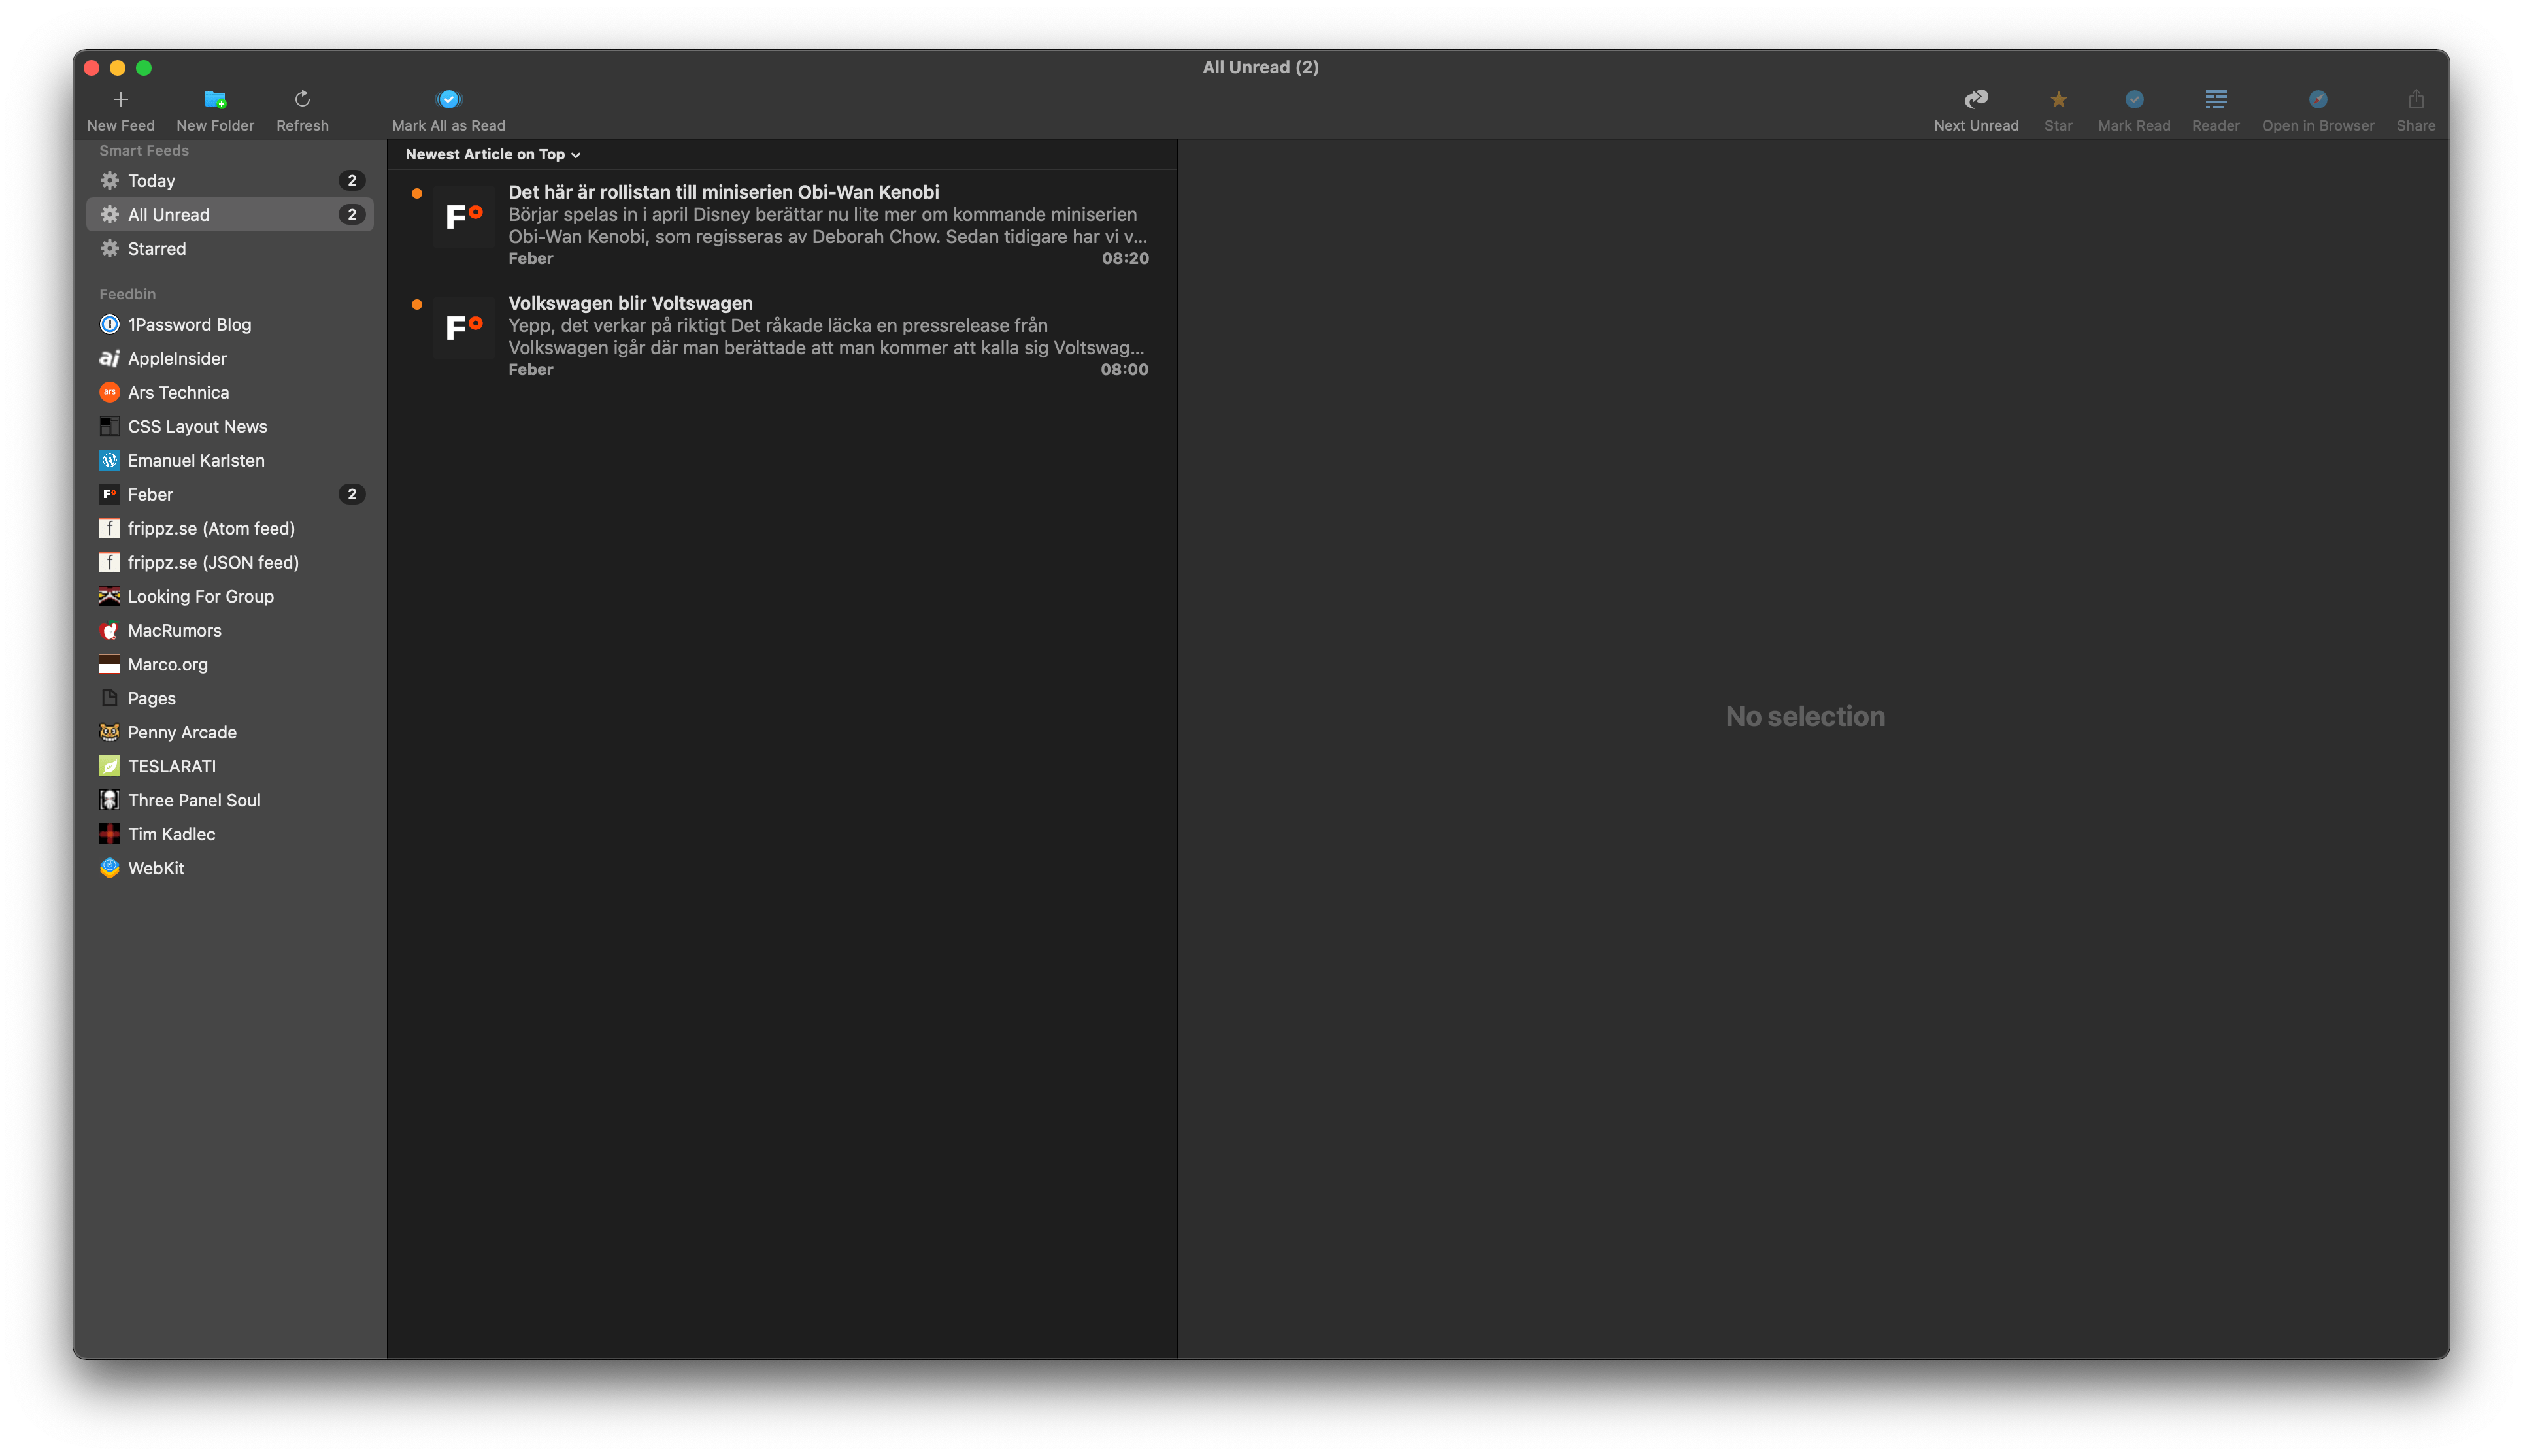The height and width of the screenshot is (1456, 2523).
Task: Click the Feber logo thumbnail on first article
Action: (x=464, y=216)
